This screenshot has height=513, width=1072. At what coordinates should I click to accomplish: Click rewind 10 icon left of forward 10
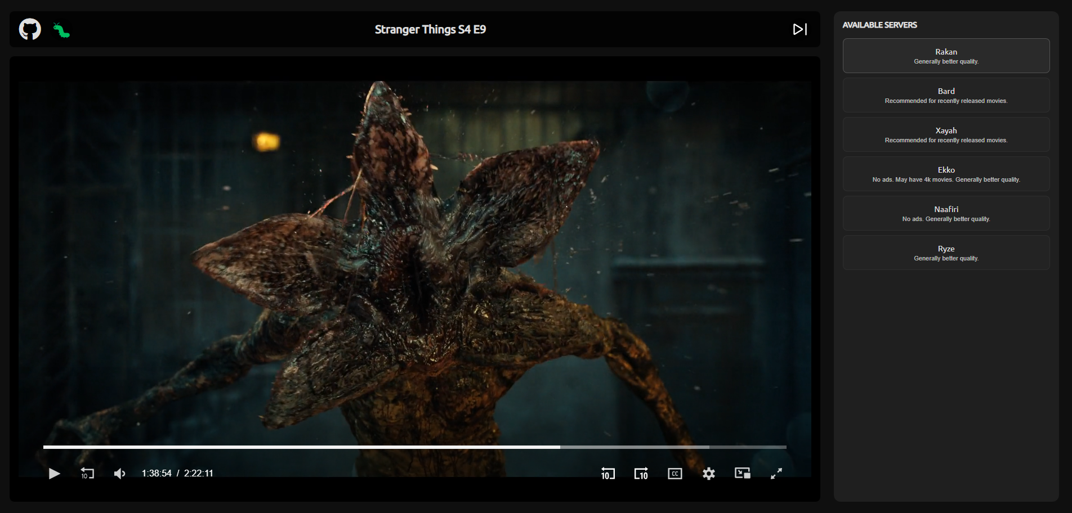[608, 474]
